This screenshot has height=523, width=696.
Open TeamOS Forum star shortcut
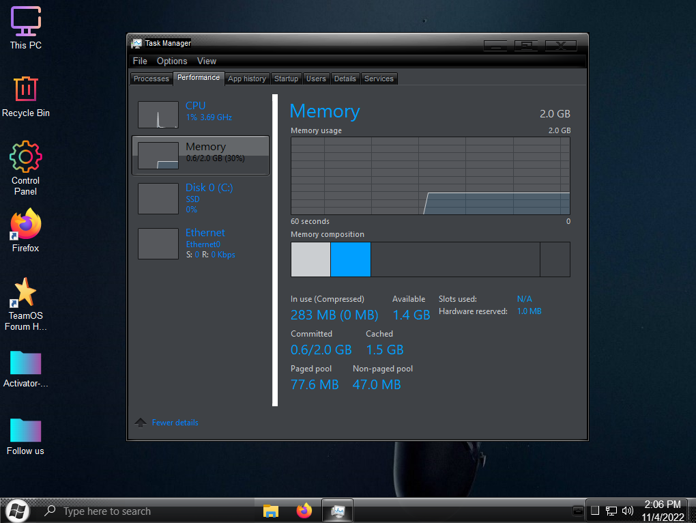pos(26,292)
